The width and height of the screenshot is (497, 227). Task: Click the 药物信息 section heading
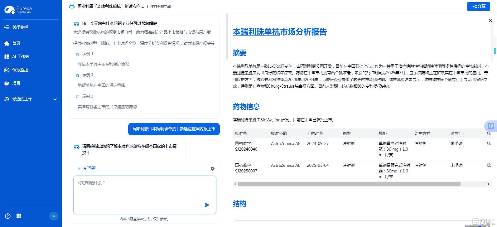(x=246, y=107)
